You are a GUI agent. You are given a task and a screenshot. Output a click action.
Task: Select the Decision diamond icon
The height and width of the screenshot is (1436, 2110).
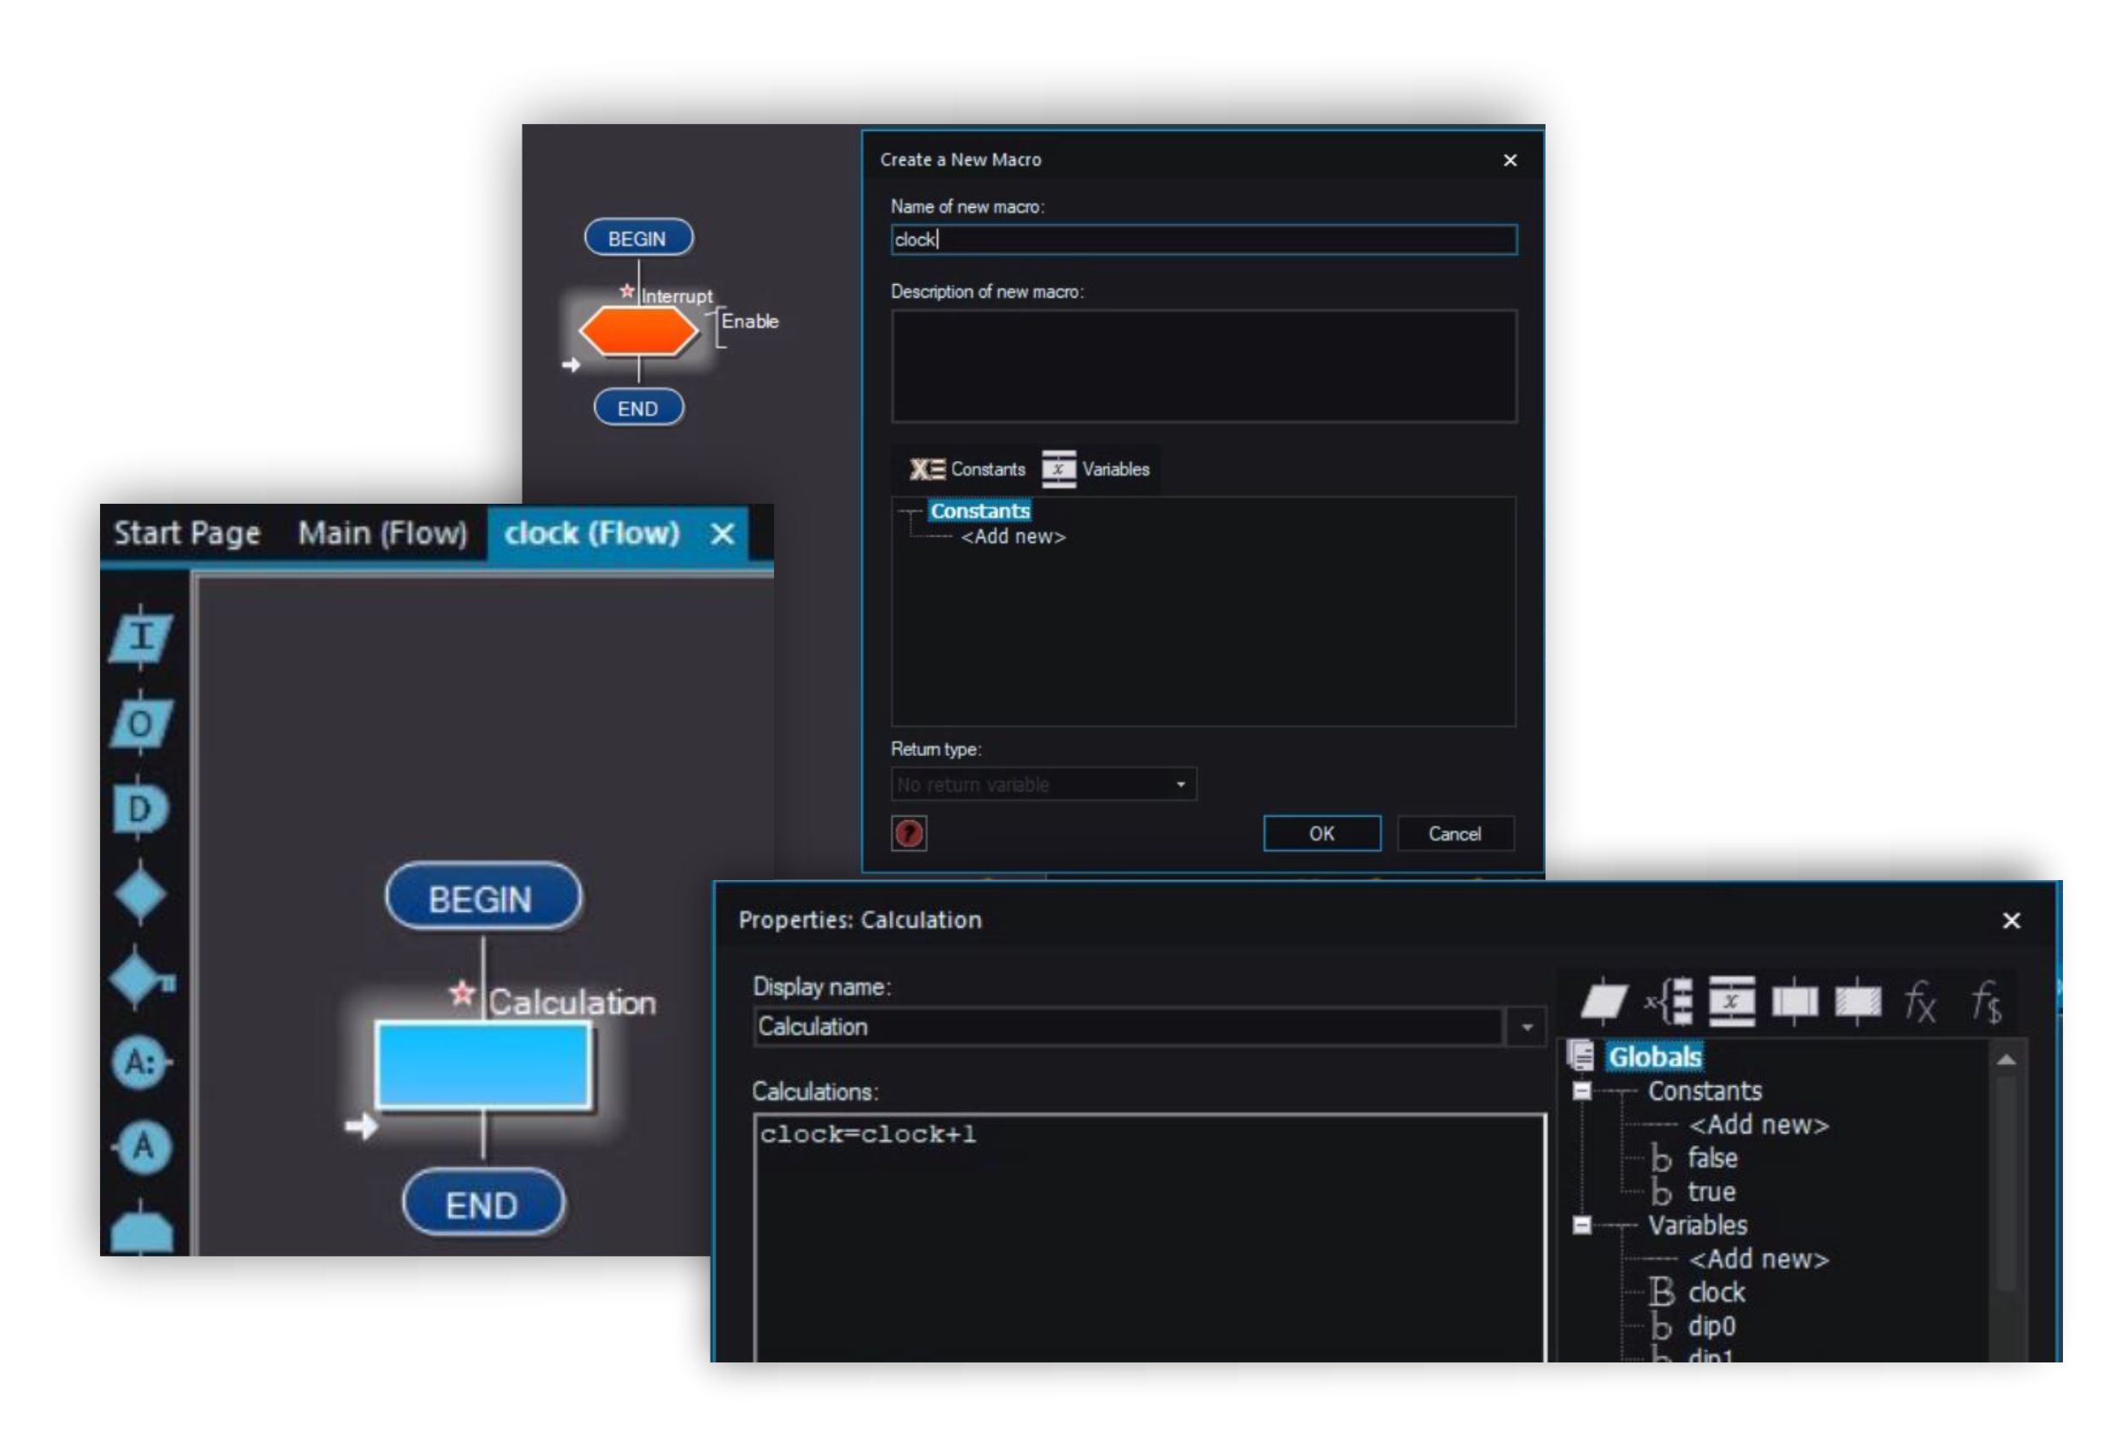[x=139, y=893]
